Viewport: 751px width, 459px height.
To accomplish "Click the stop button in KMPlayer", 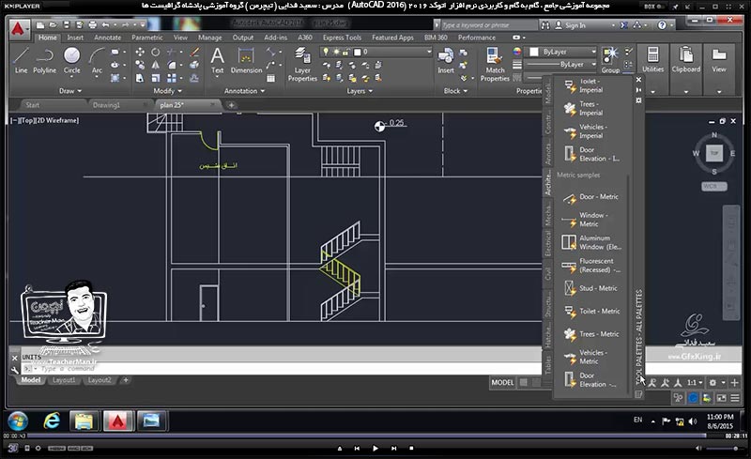I will (411, 449).
